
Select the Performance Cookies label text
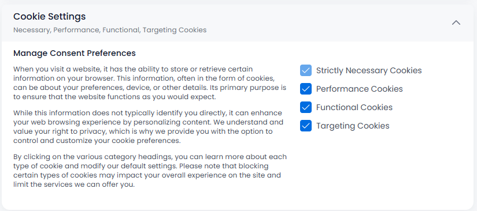point(360,89)
